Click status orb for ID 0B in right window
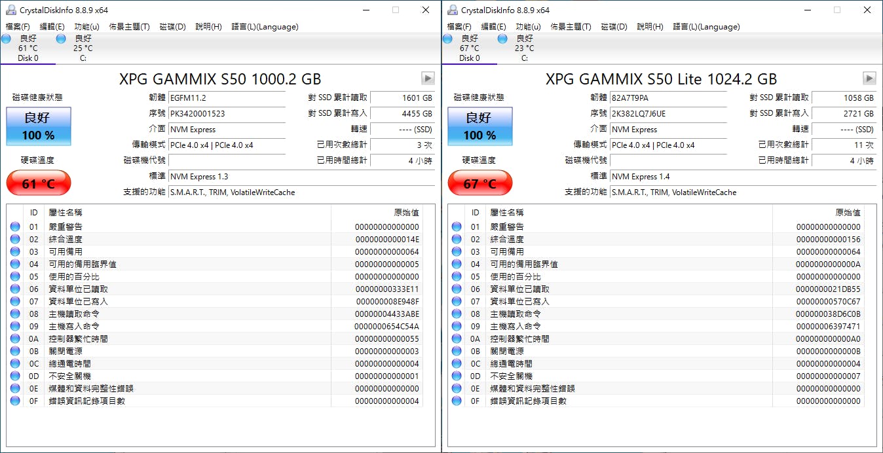Screen dimensions: 883x453 pyautogui.click(x=457, y=351)
